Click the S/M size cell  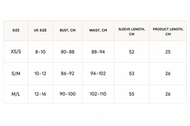coord(16,73)
